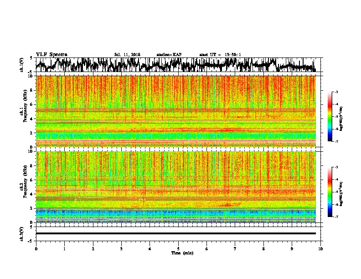
Task: Click the "6" kHz tick on the ch.1 spectrogram
Action: click(x=32, y=104)
